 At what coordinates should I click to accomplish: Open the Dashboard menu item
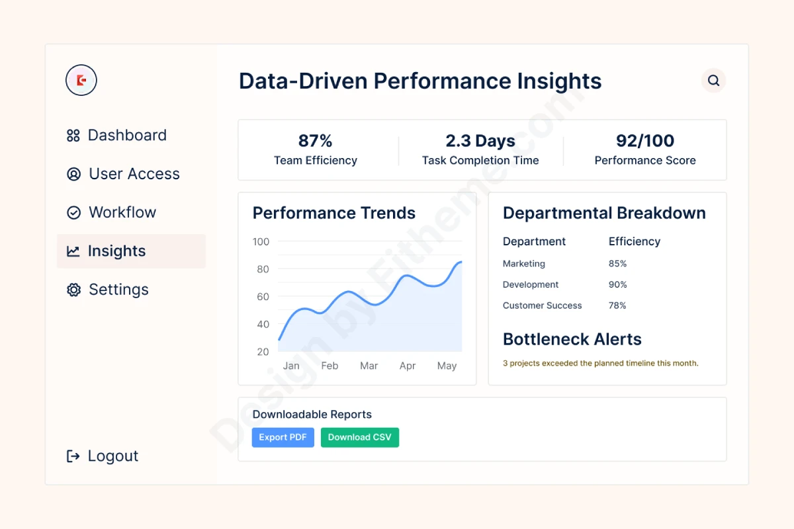click(x=126, y=136)
